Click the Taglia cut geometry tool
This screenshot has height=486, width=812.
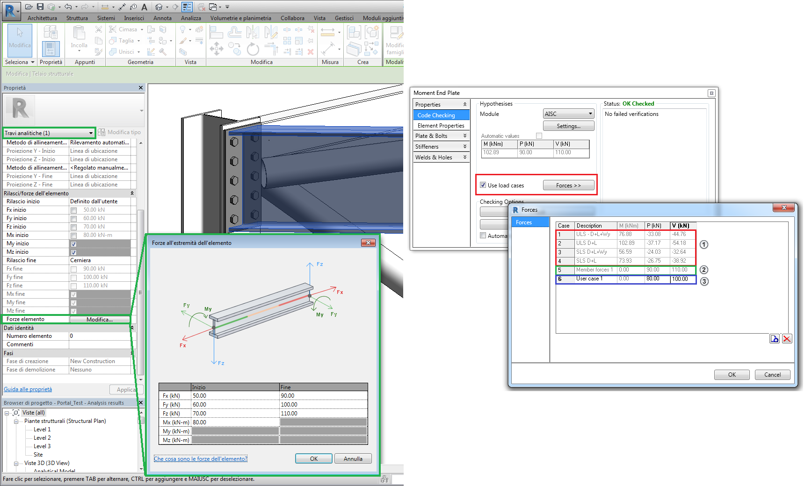click(124, 41)
